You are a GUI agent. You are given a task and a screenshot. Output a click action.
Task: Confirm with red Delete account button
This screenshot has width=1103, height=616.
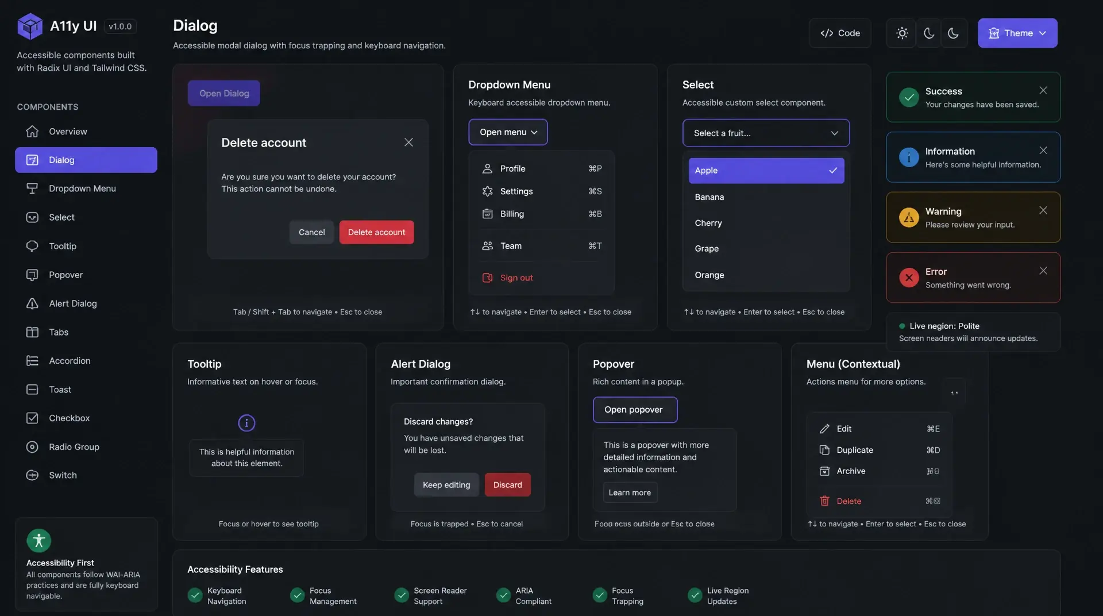pos(376,232)
